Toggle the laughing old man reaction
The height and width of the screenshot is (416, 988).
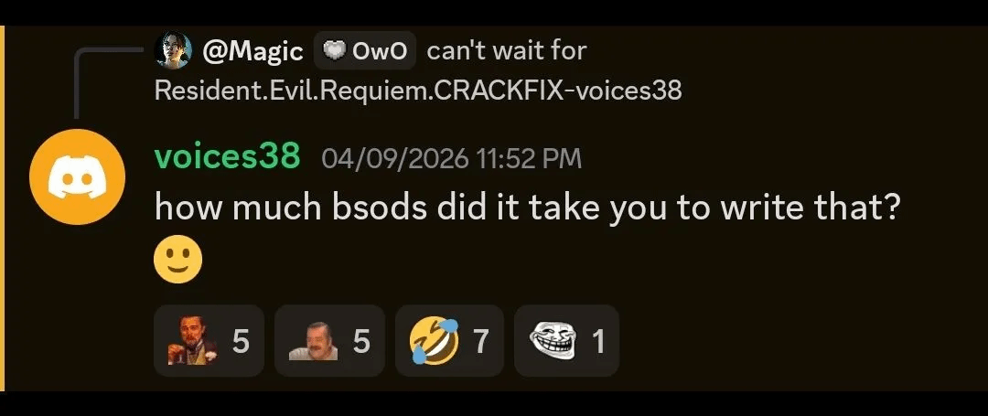pyautogui.click(x=329, y=340)
